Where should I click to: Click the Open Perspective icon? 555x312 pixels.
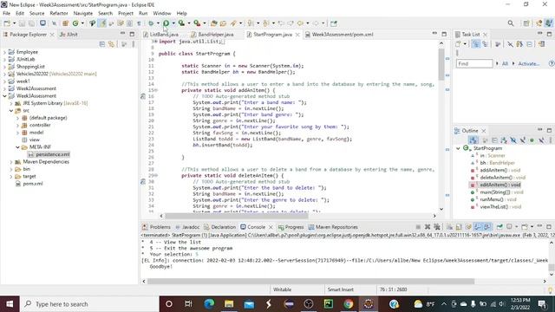tap(526, 23)
